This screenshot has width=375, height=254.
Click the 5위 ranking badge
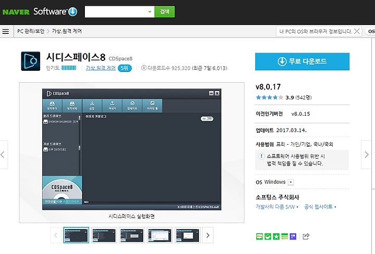tap(124, 68)
